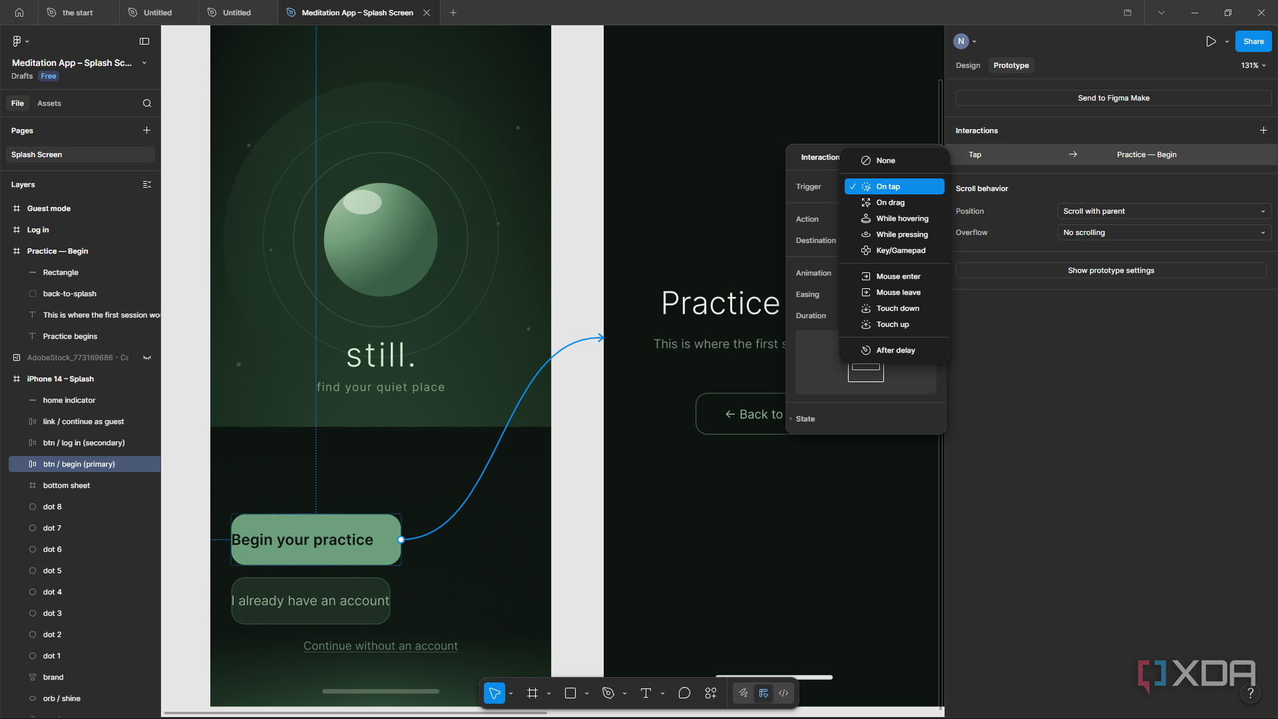Click Send to Figma Make button
This screenshot has width=1278, height=719.
[x=1114, y=98]
